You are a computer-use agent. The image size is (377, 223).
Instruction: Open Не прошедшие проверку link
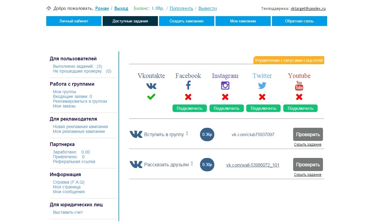[x=82, y=71]
